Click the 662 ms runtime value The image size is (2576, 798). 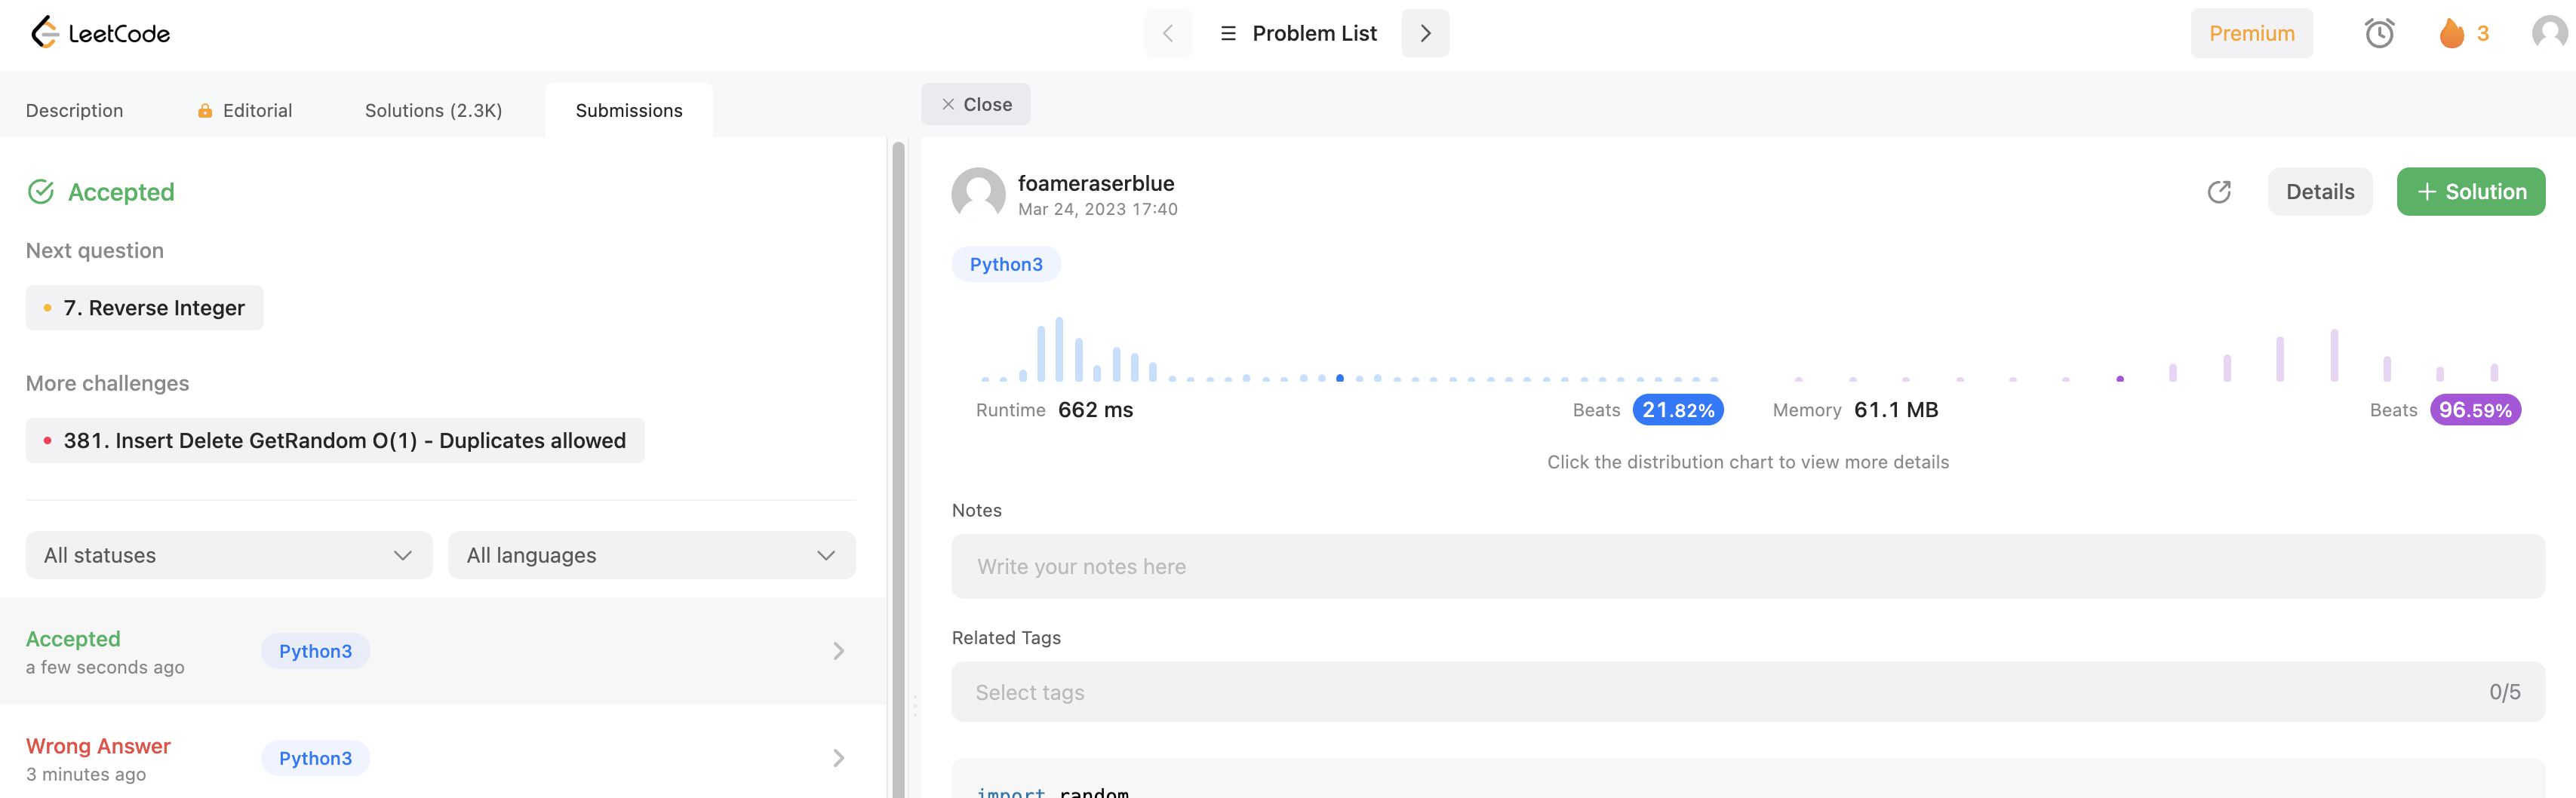1095,410
